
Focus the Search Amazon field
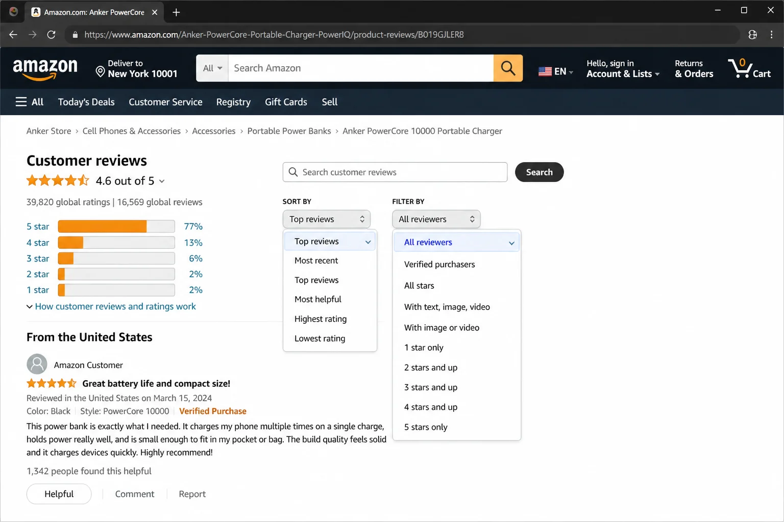coord(361,68)
